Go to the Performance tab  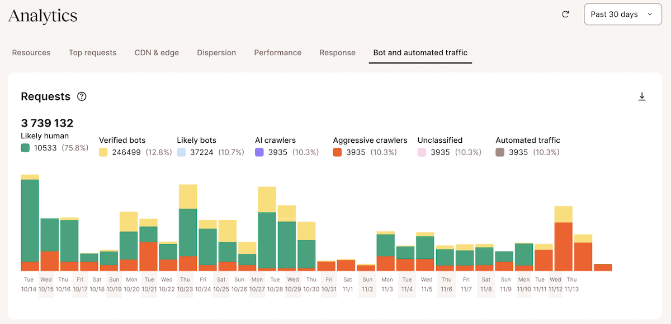coord(278,52)
